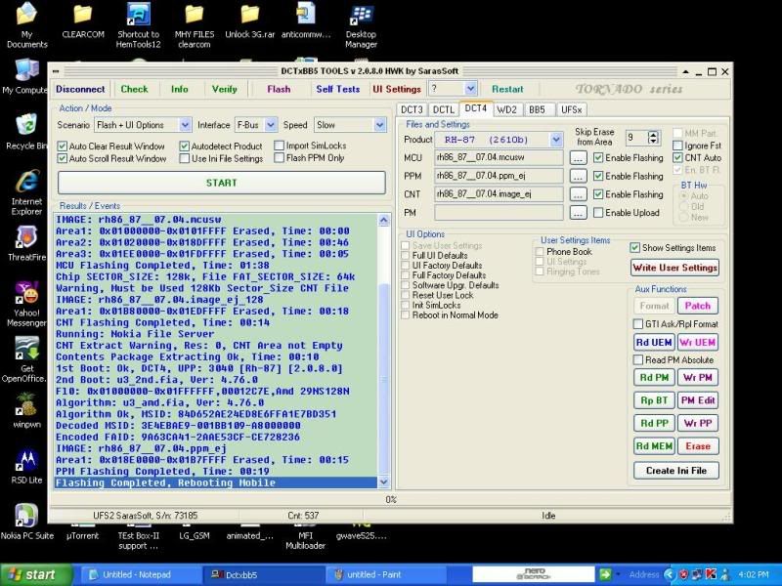Expand the Product RH-87 dropdown

(556, 140)
